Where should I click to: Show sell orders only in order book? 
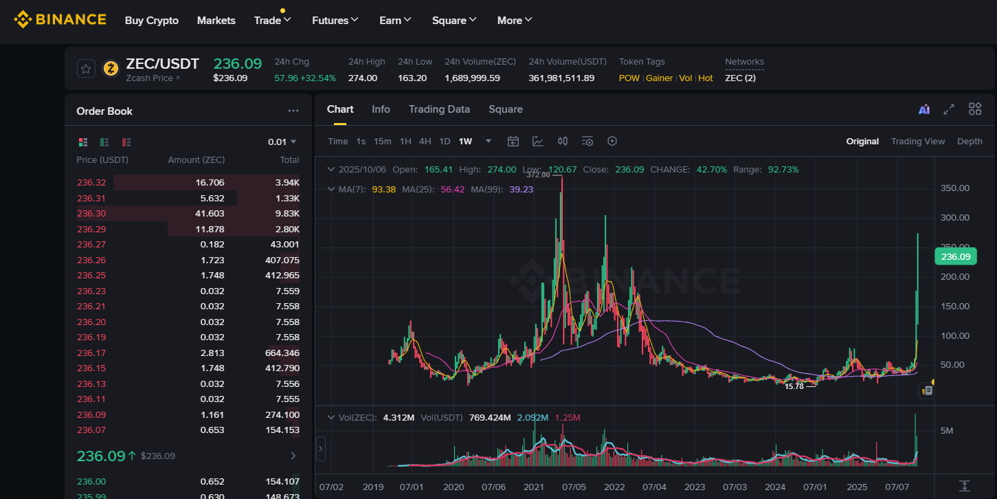(126, 142)
